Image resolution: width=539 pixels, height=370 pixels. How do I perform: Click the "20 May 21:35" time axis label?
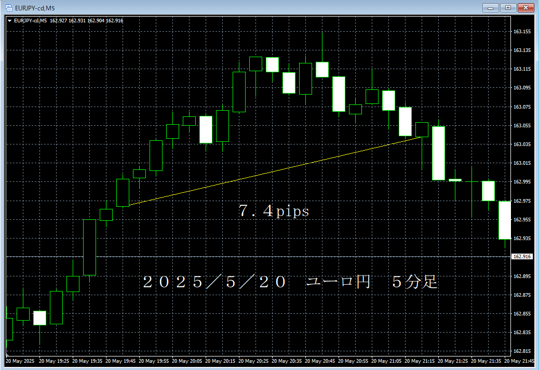(x=486, y=361)
